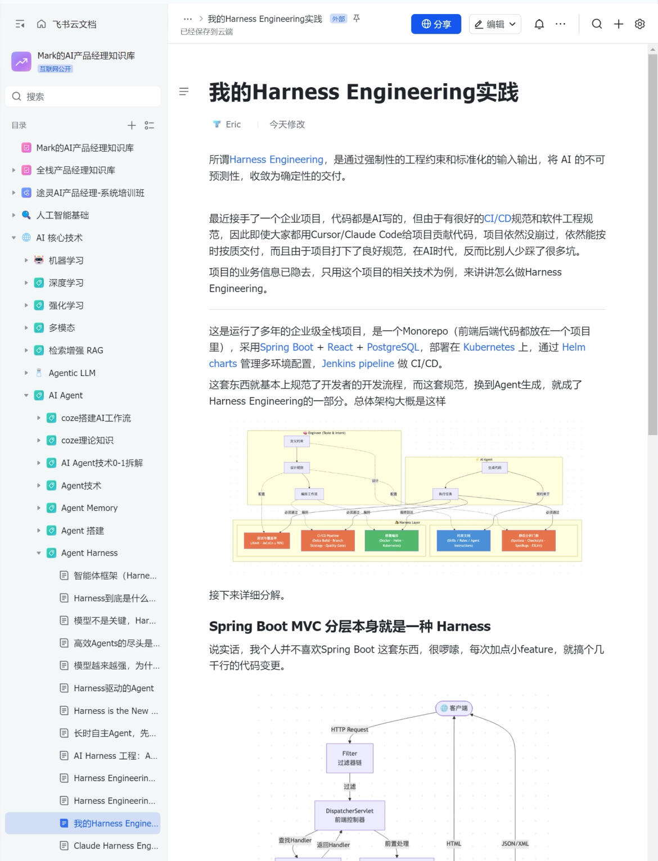Follow the CI/CD link
Viewport: 658px width, 861px height.
pyautogui.click(x=498, y=219)
